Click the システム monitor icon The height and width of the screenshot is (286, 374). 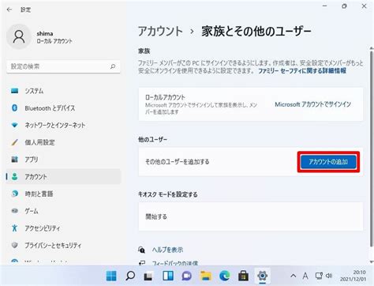tap(15, 91)
